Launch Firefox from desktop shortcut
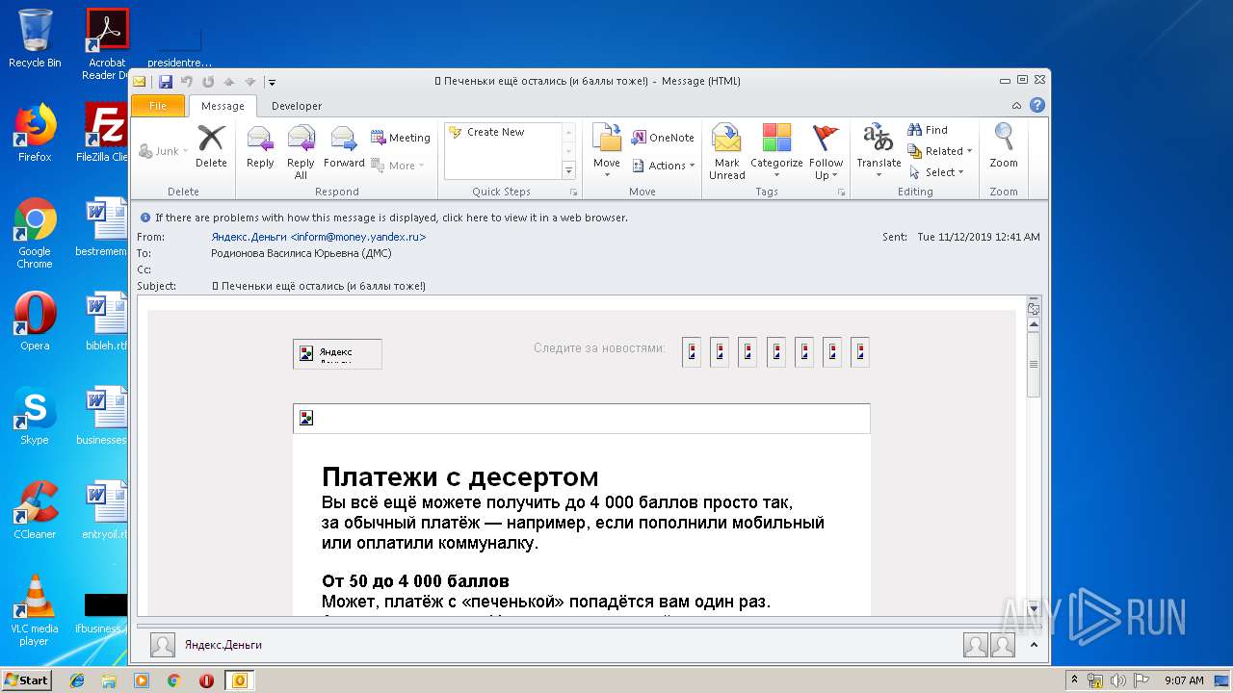The height and width of the screenshot is (693, 1233). (x=35, y=133)
